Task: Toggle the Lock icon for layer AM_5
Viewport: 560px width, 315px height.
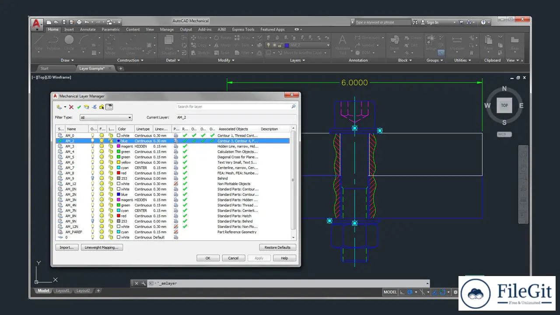Action: coord(111,157)
